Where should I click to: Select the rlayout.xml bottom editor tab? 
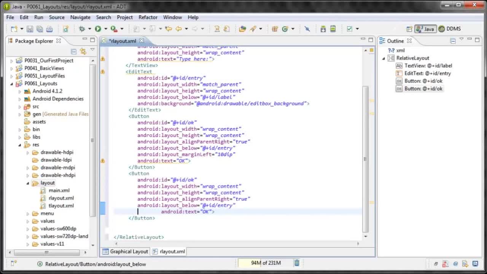coord(169,251)
